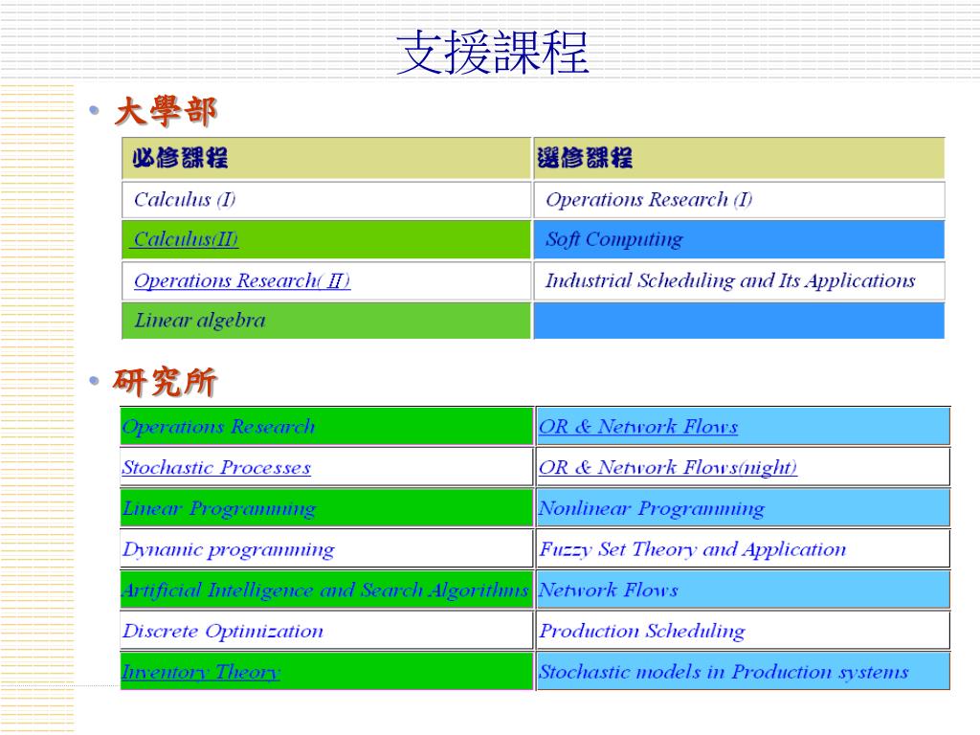
Task: Follow the Inventory Theory link
Action: 201,672
